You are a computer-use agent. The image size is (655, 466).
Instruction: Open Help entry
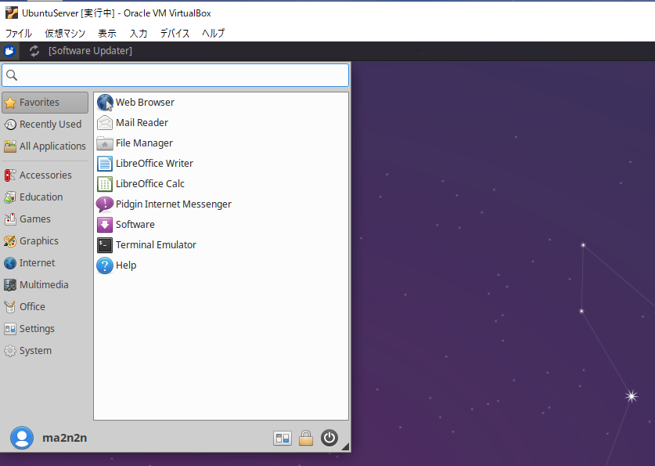click(x=221, y=266)
